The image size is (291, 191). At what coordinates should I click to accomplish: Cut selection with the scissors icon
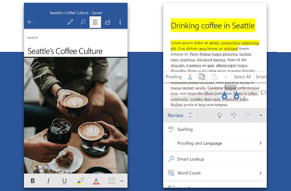click(x=190, y=77)
